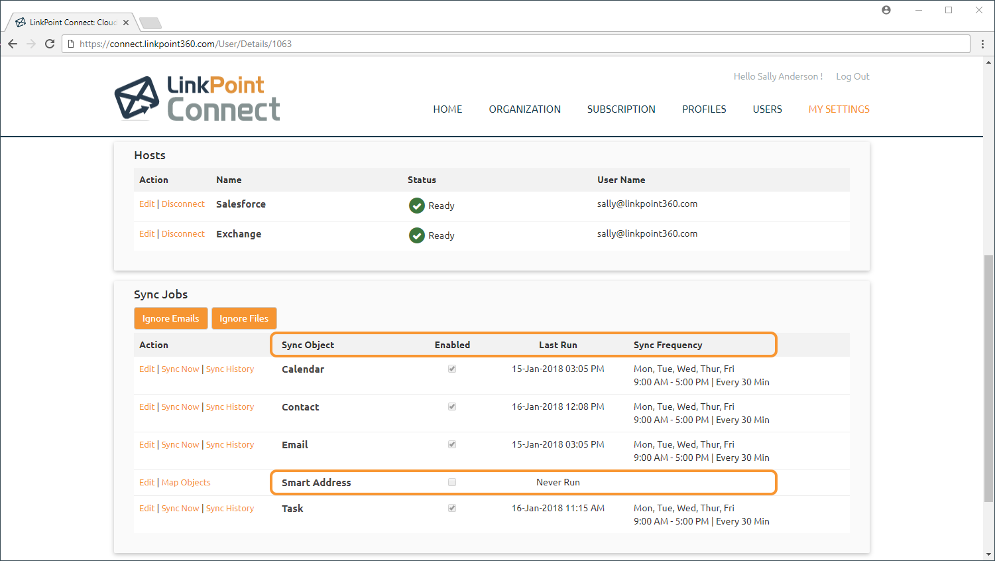Click the LinkPoint Connect envelope logo

pos(137,98)
